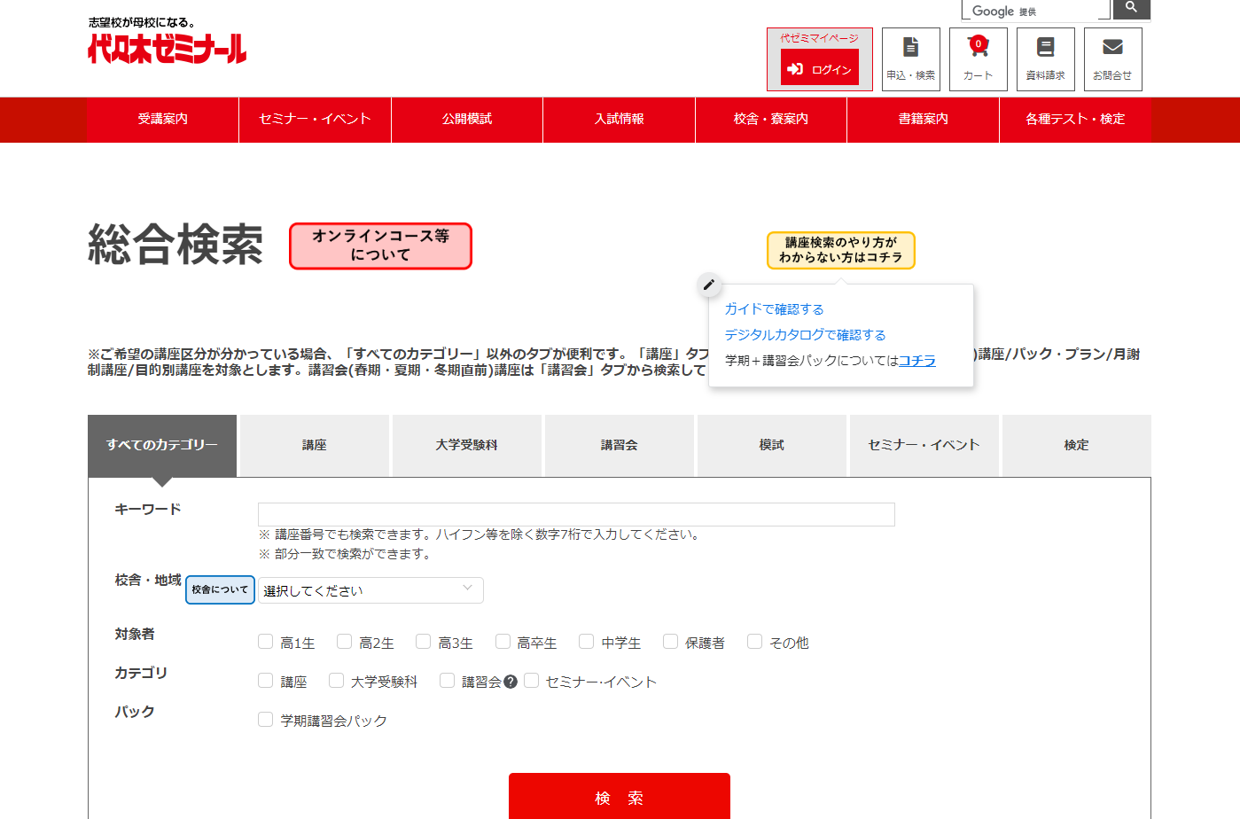Click the 代々木ゼミナール logo
Image resolution: width=1240 pixels, height=819 pixels.
point(166,51)
